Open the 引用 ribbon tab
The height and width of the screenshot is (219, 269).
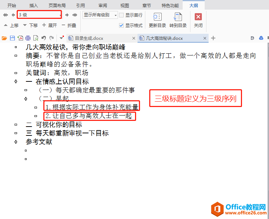(x=81, y=5)
